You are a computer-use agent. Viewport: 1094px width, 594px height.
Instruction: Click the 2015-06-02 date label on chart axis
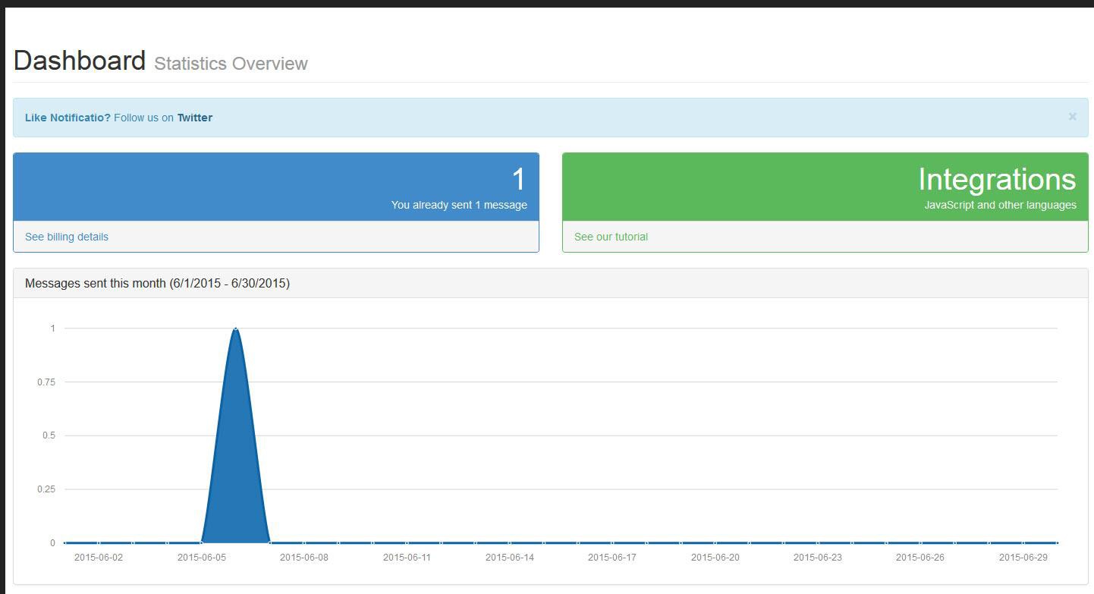(99, 558)
